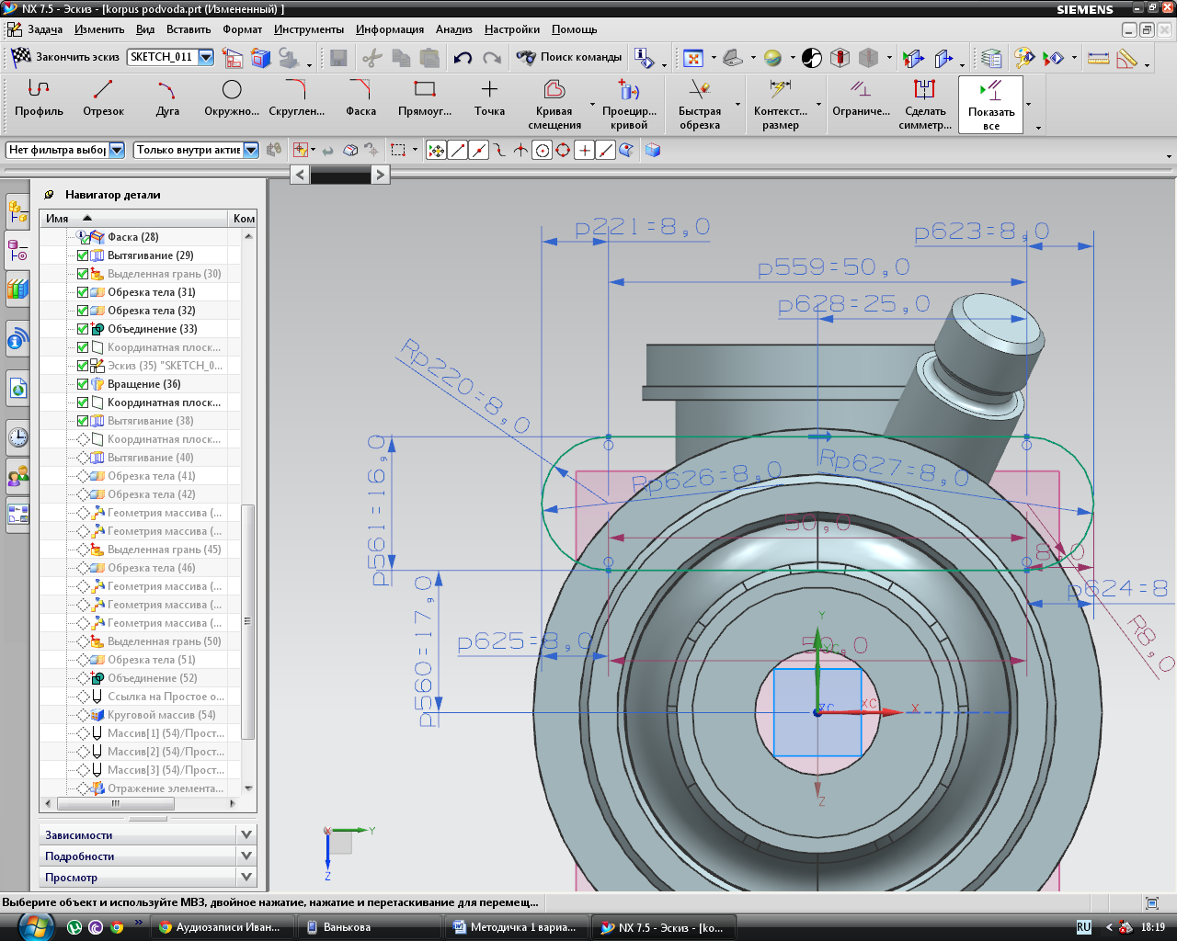Sort navigator by the Имя column header

tap(134, 218)
